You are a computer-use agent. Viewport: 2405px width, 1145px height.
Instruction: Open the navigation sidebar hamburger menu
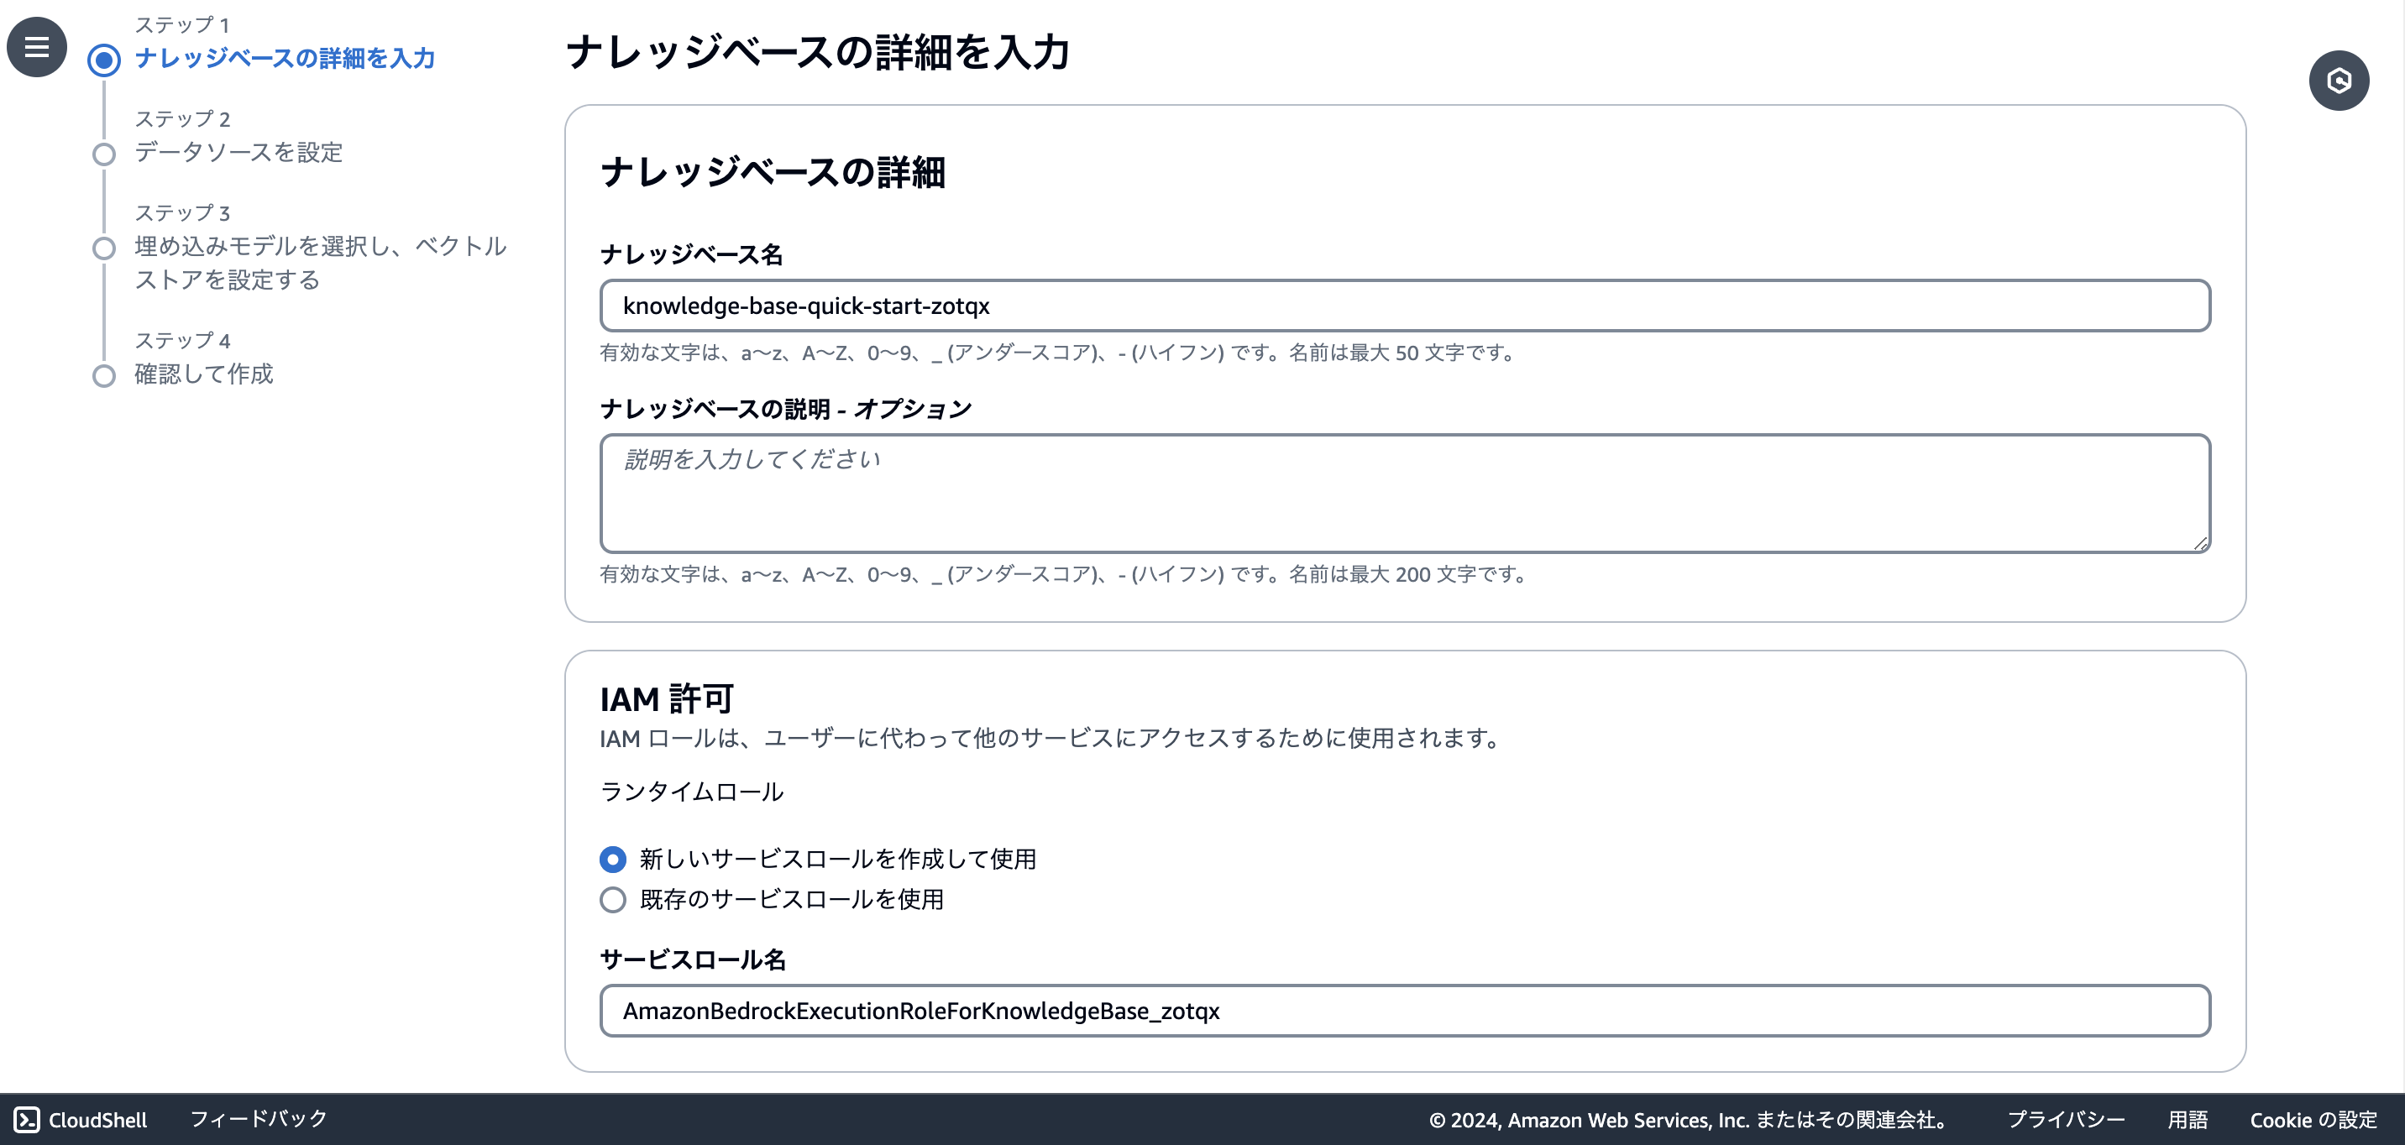click(x=35, y=47)
